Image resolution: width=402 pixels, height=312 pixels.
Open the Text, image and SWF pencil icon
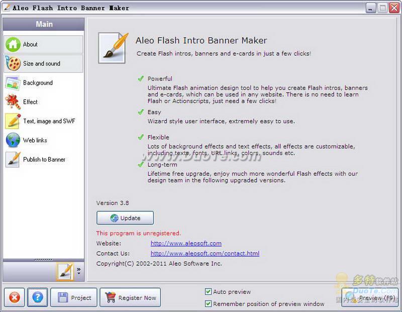tap(13, 121)
